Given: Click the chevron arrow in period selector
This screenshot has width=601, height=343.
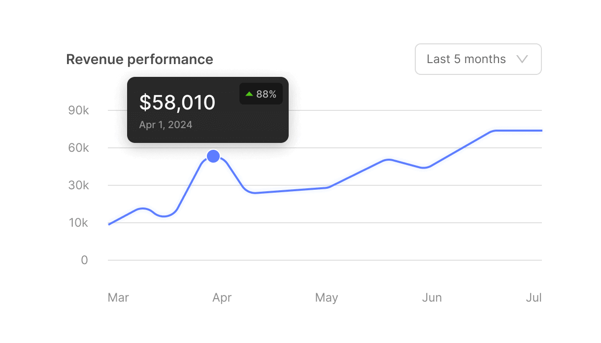Looking at the screenshot, I should tap(522, 59).
